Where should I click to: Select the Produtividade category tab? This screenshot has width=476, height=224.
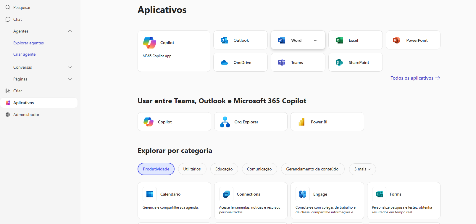[x=156, y=169]
